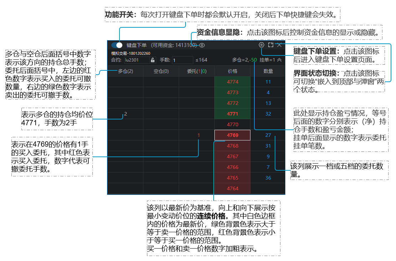396x261 pixels.
Task: Click the 数量 column header
Action: tap(268, 71)
